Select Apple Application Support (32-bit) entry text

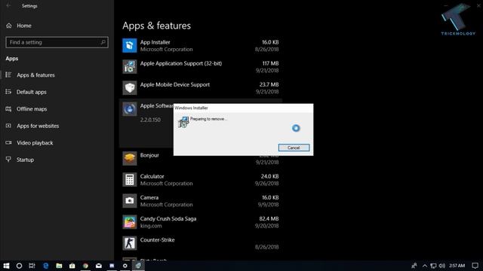tap(181, 63)
